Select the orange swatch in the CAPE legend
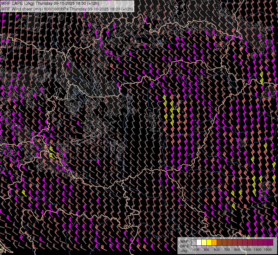The height and width of the screenshot is (255, 278). coord(214,243)
